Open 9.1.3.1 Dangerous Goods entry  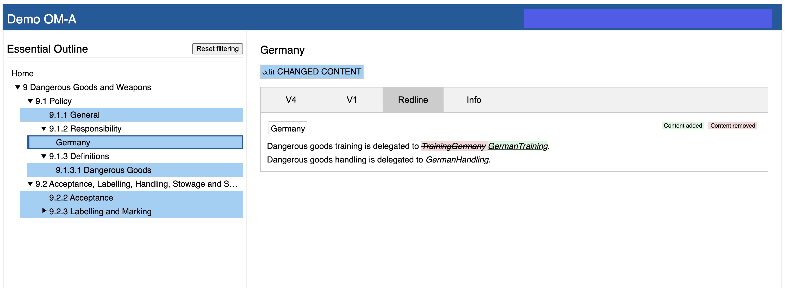click(x=103, y=170)
